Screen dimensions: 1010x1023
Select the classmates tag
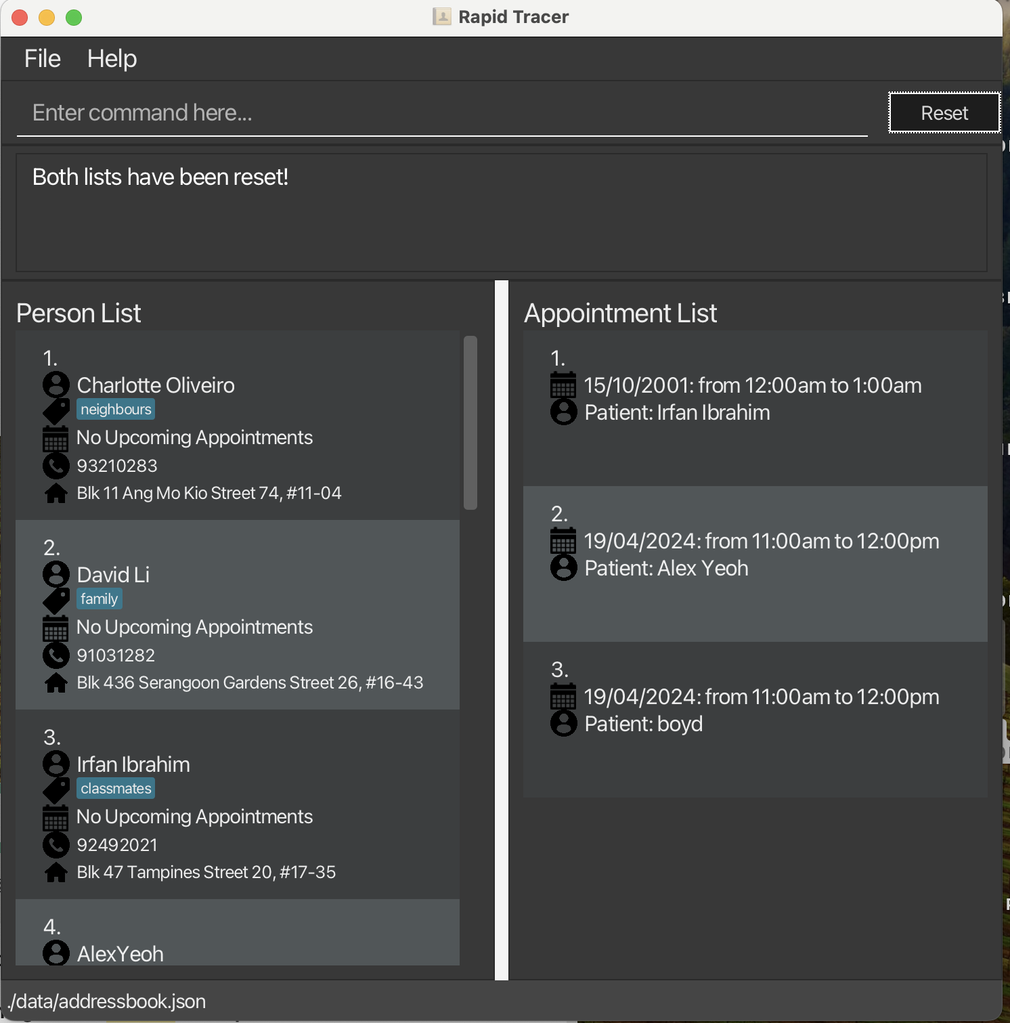click(116, 788)
